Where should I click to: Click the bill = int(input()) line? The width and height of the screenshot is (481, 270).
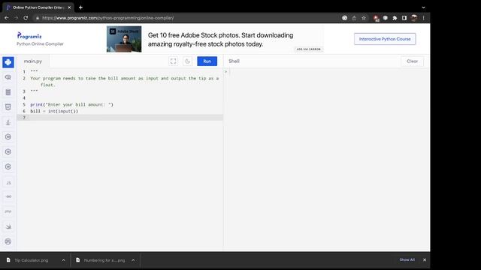tap(54, 111)
